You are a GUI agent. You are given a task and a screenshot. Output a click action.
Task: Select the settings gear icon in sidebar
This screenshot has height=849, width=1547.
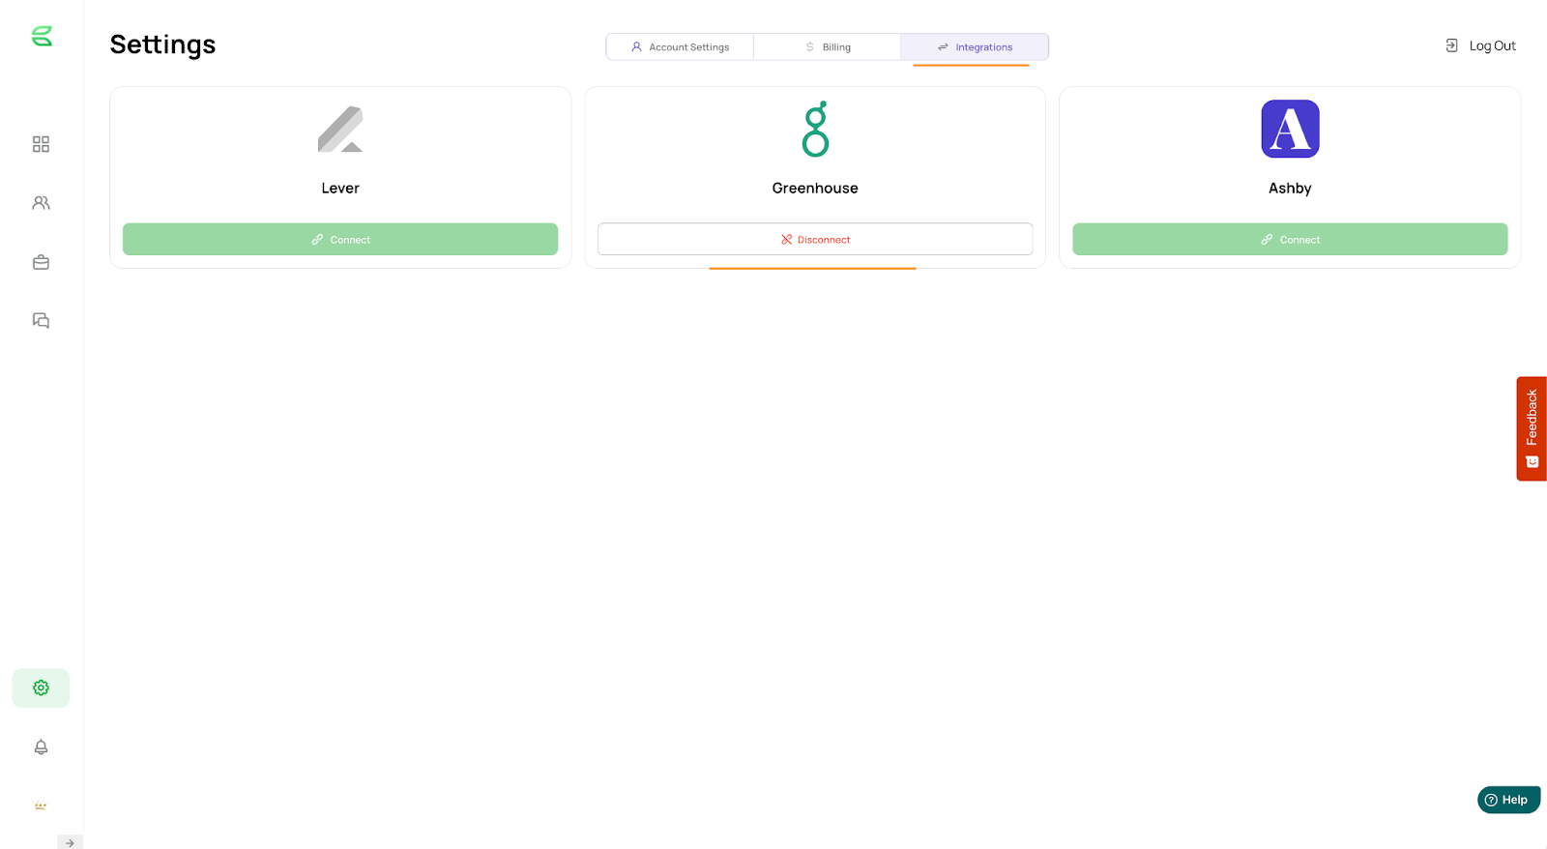coord(41,688)
